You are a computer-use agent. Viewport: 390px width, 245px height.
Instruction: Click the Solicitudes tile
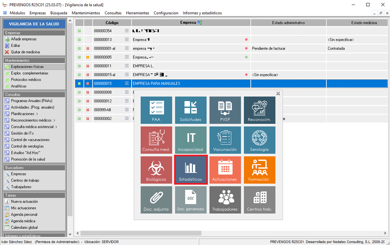(x=191, y=110)
